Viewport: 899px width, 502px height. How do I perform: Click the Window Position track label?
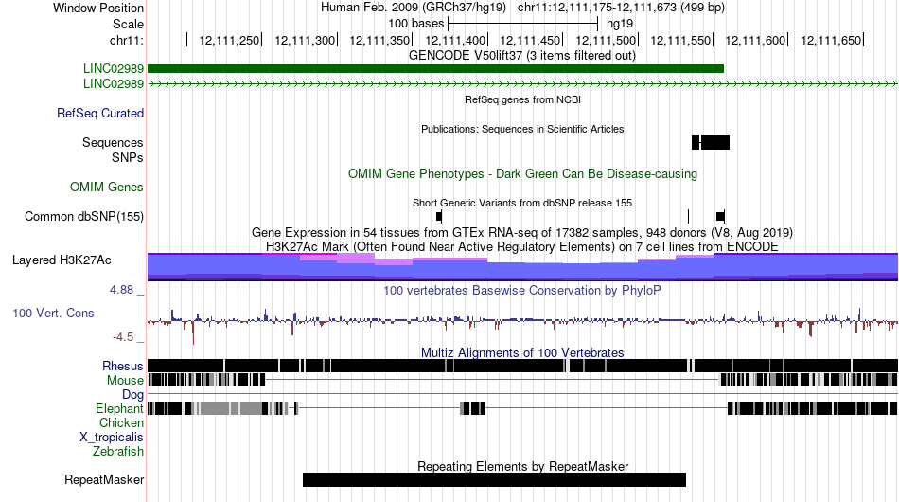click(x=98, y=8)
